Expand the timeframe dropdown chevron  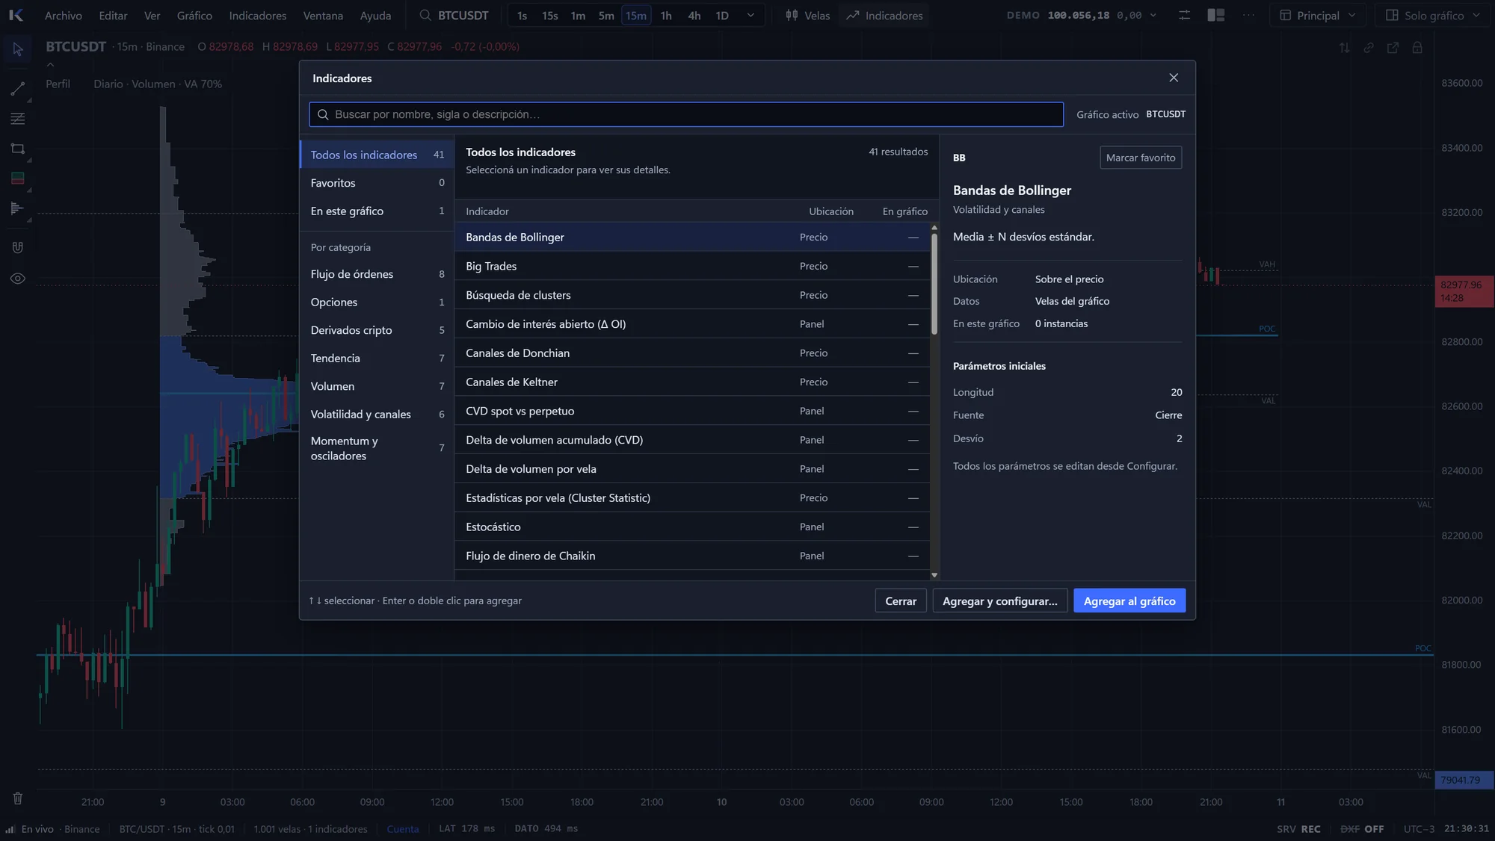coord(750,15)
